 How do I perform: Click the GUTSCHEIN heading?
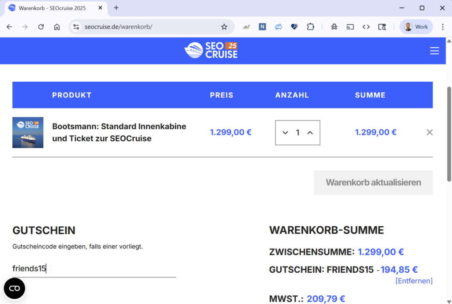[x=44, y=230]
